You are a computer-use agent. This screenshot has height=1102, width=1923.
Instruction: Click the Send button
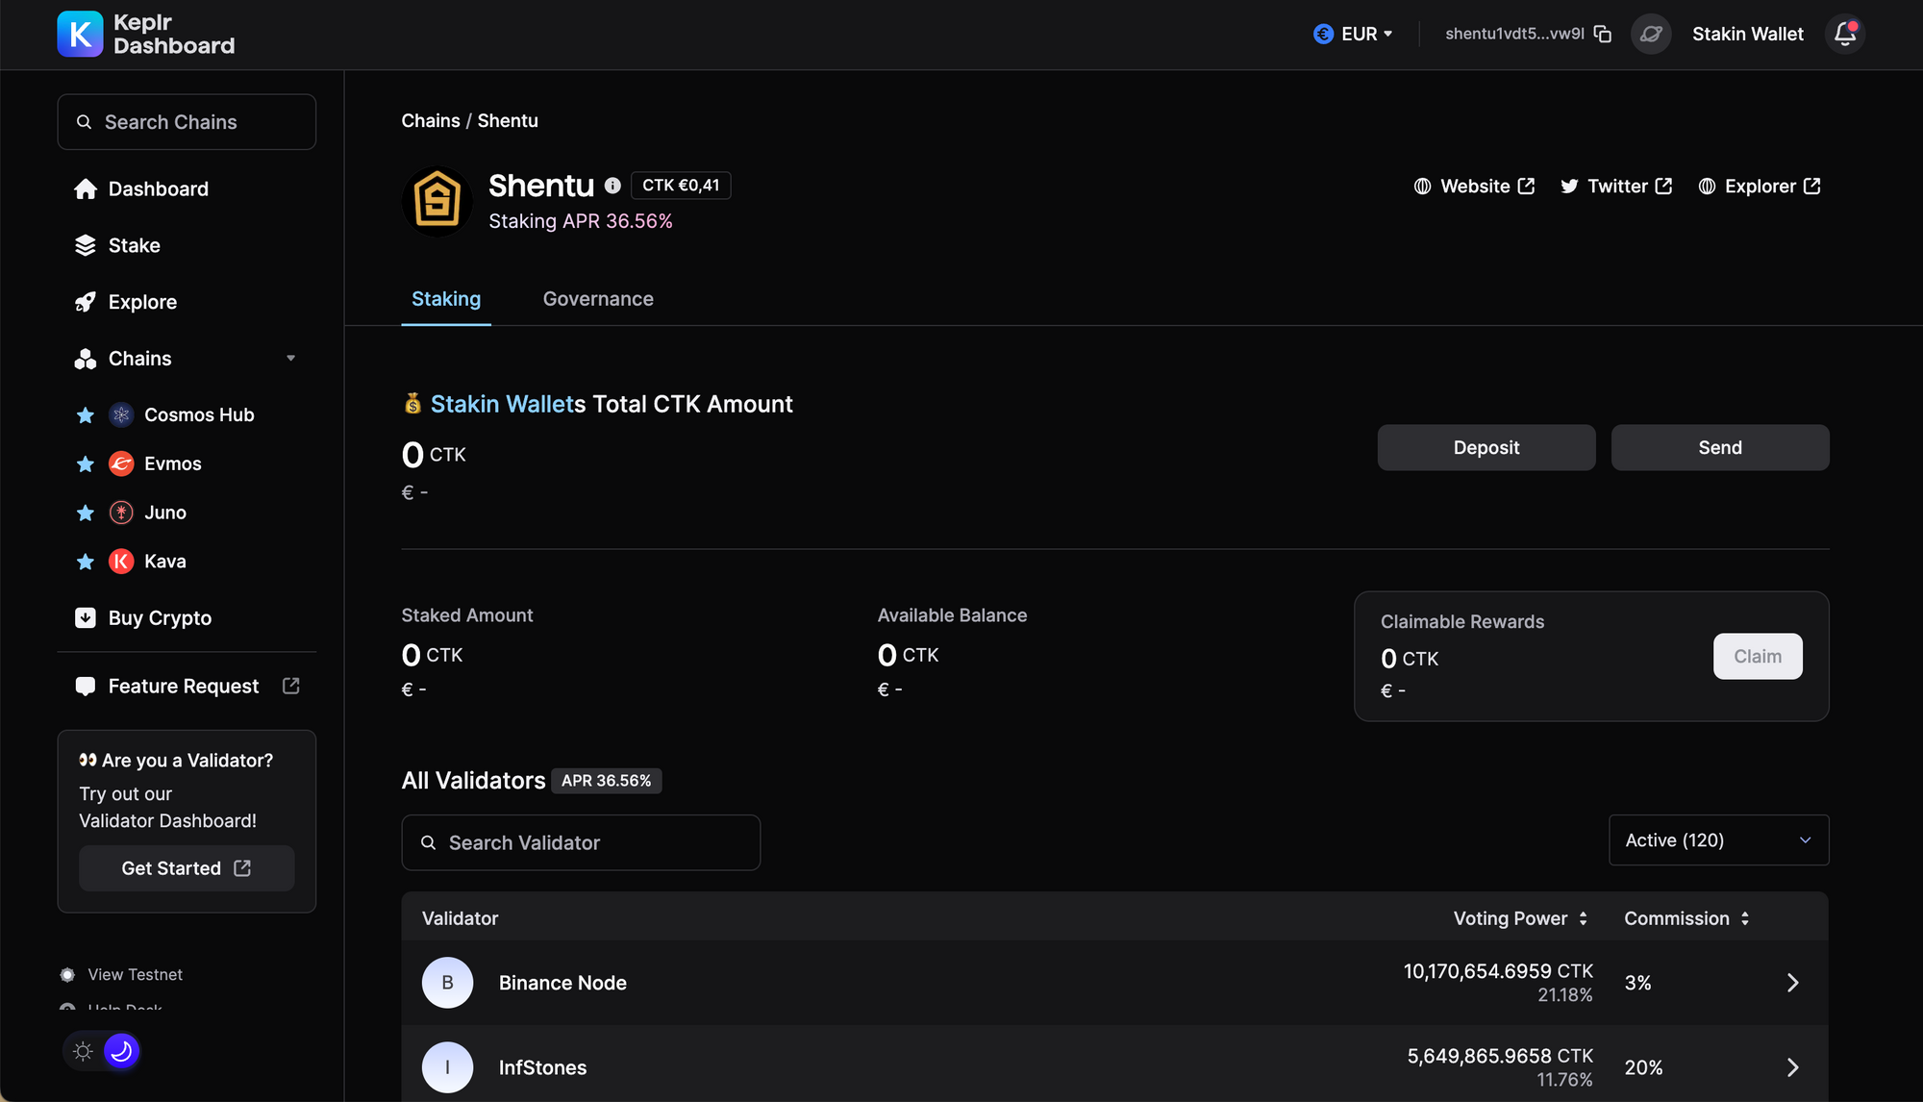[x=1719, y=448]
